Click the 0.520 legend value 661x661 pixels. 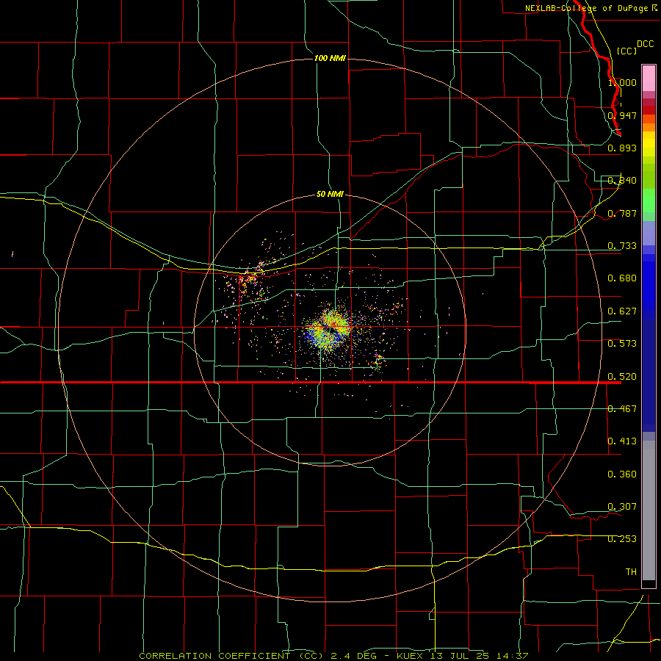[622, 377]
